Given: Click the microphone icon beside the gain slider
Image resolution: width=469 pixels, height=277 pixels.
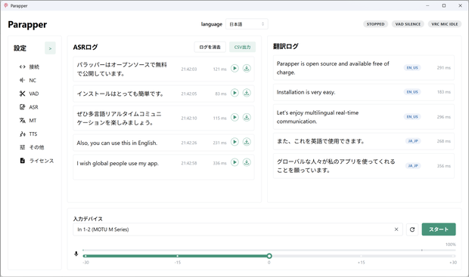Looking at the screenshot, I should [76, 254].
